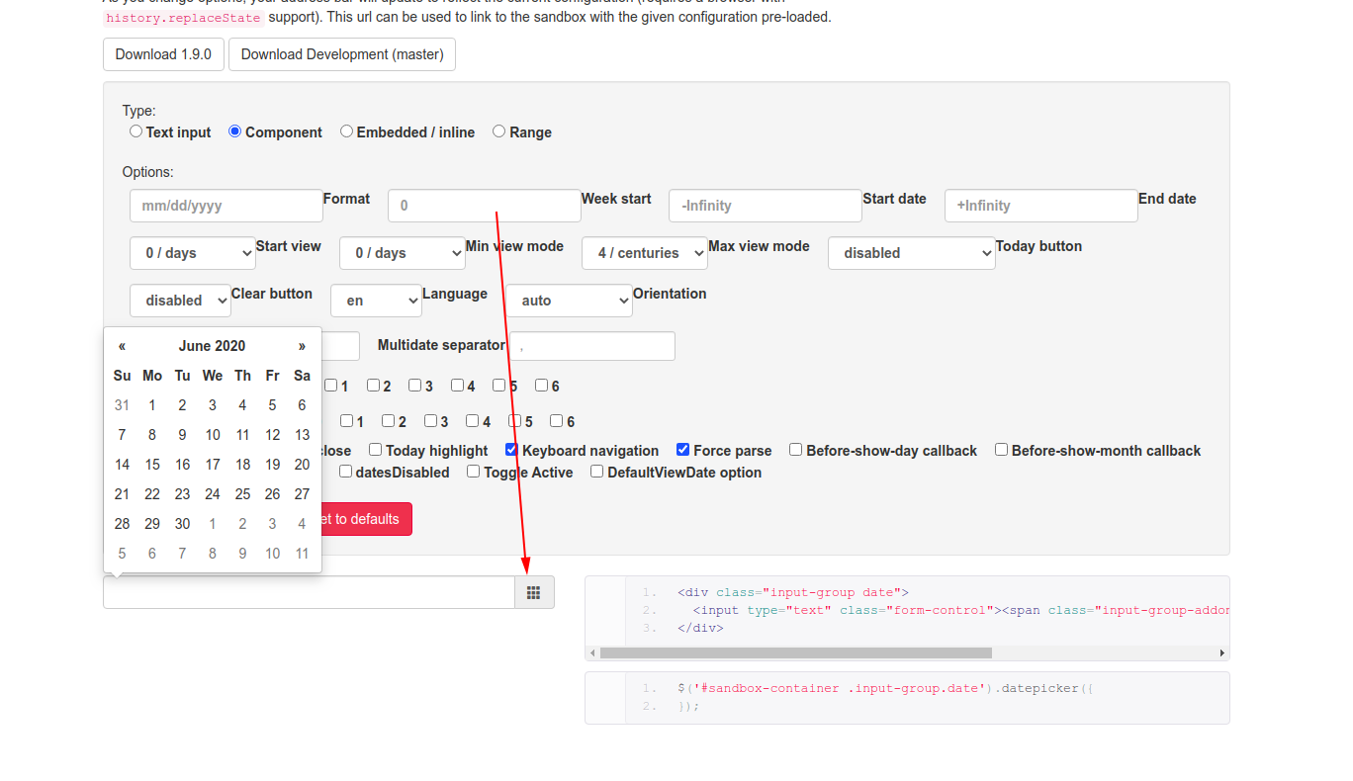Switch type to Text input
The width and height of the screenshot is (1353, 781).
(x=135, y=130)
